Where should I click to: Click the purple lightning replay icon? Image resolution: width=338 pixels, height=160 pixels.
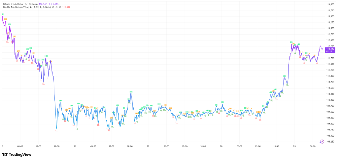coord(322,142)
